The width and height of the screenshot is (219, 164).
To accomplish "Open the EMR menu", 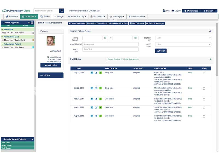I will 45,16.
